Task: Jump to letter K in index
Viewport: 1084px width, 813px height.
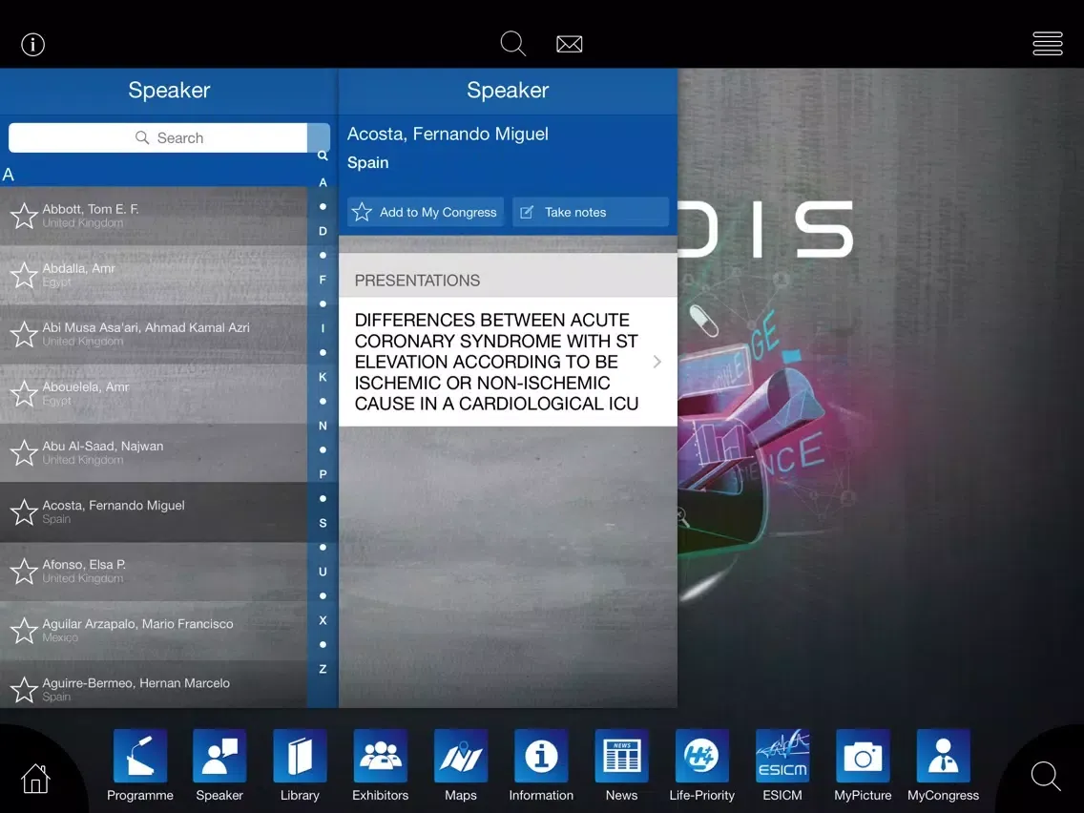Action: 323,377
